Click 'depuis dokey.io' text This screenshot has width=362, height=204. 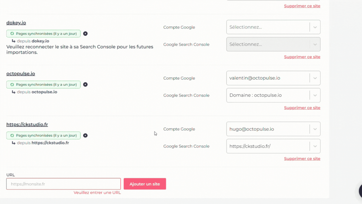coord(33,41)
